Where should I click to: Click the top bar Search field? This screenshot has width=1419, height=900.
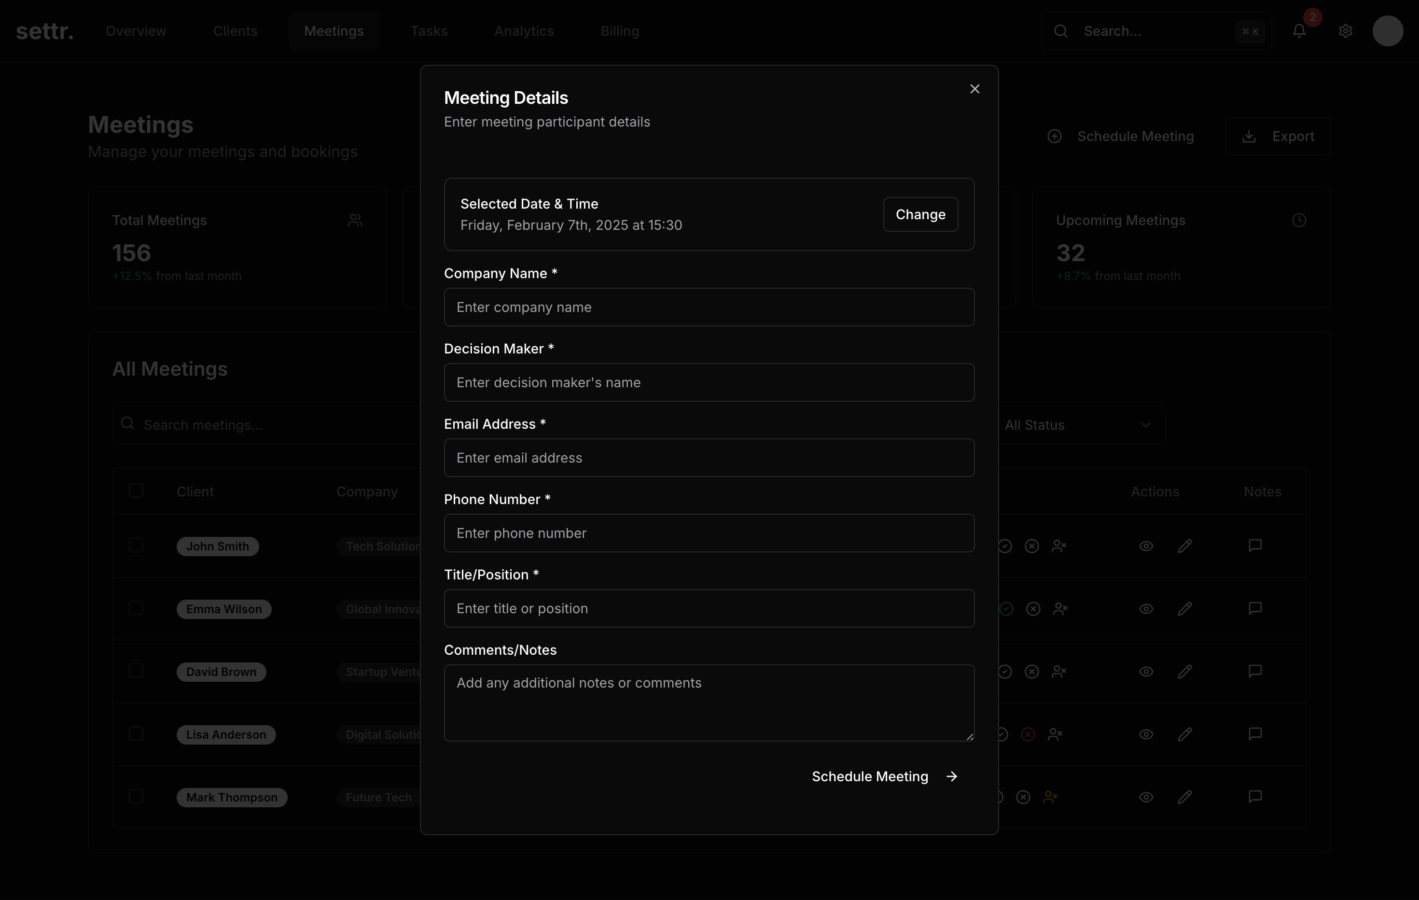[x=1156, y=31]
